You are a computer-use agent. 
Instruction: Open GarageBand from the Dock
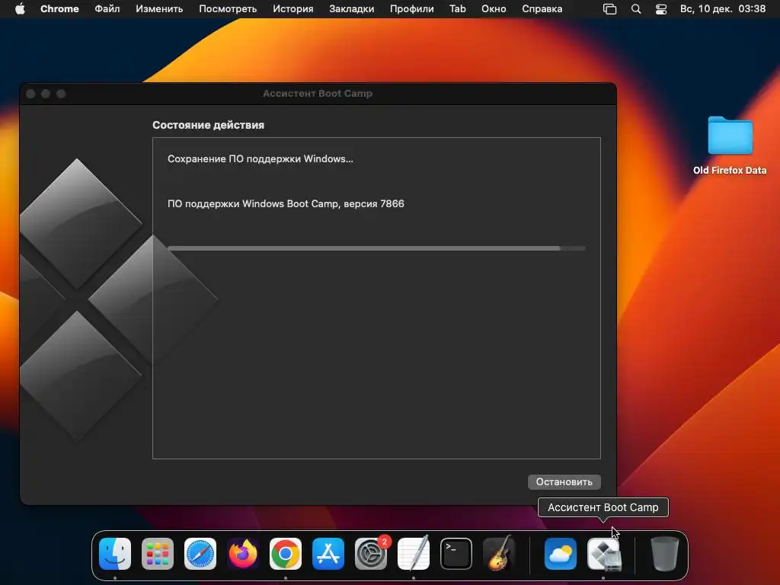tap(499, 554)
